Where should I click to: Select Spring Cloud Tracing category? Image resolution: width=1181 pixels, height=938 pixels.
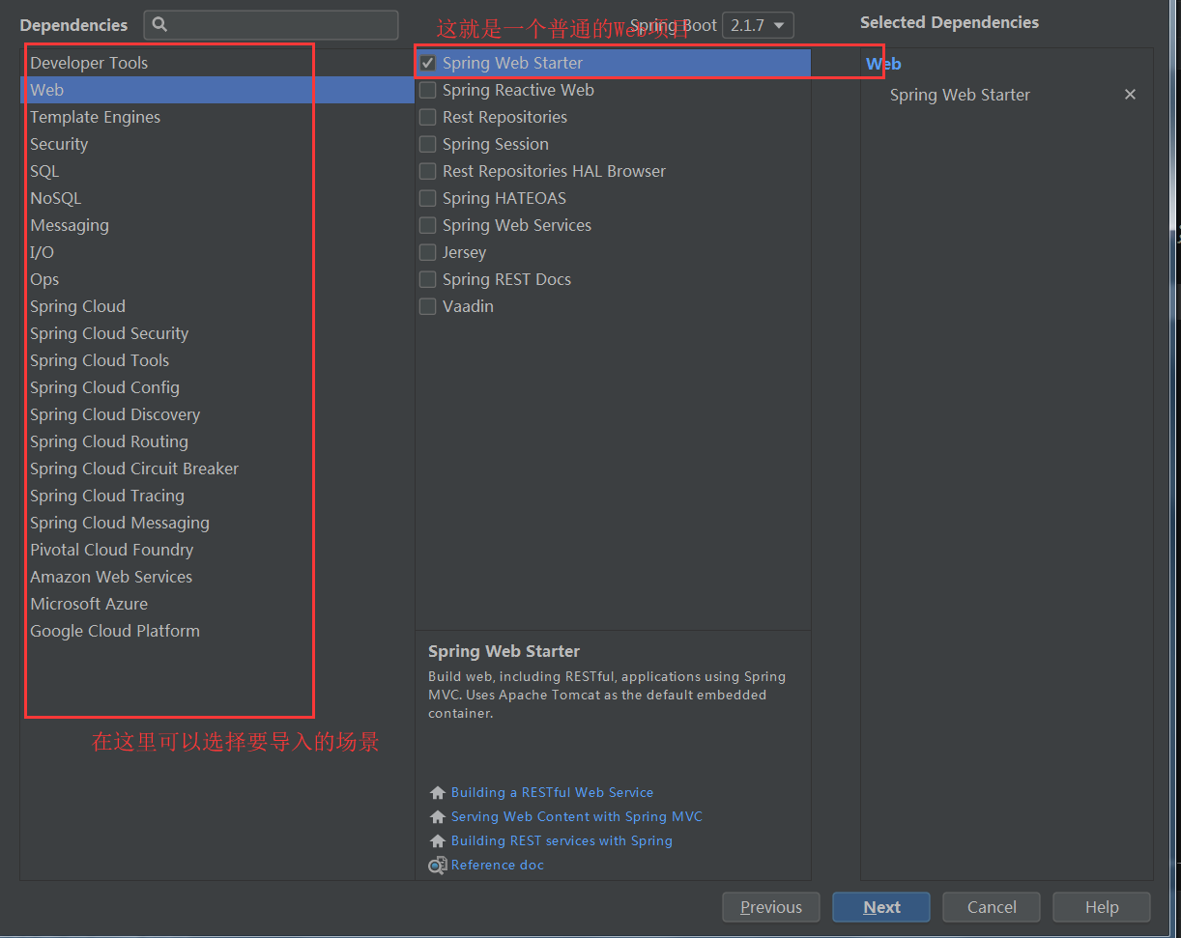tap(217, 496)
